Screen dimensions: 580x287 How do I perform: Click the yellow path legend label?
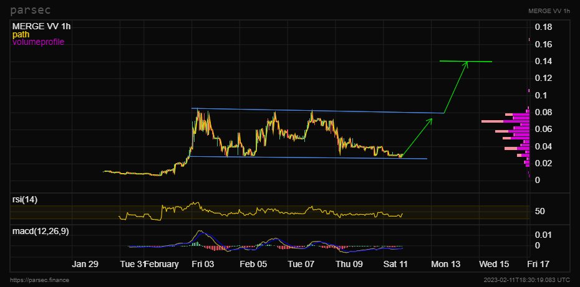[21, 34]
